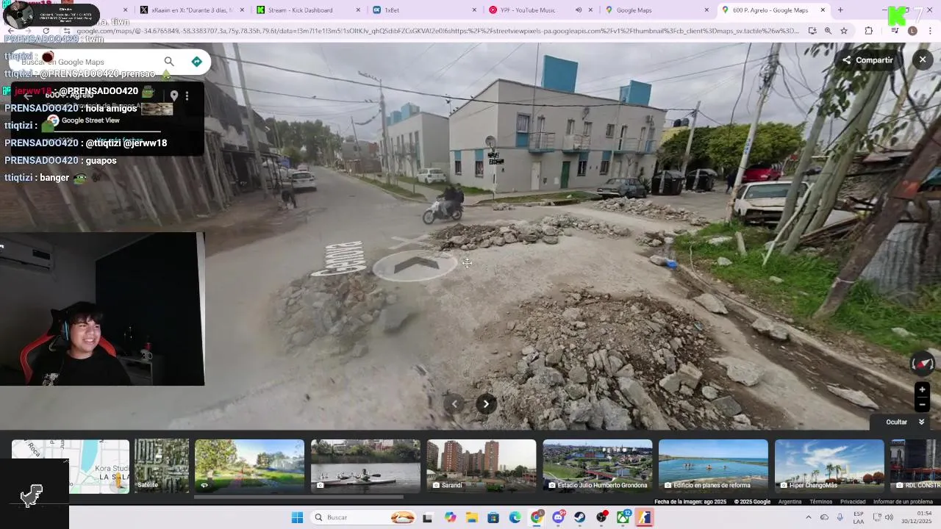Open the Xbox app from the taskbar
The width and height of the screenshot is (941, 529).
pyautogui.click(x=623, y=517)
